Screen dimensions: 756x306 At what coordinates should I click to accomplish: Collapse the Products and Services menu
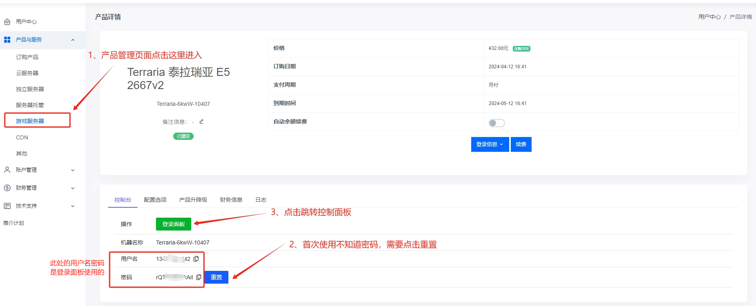[x=73, y=40]
